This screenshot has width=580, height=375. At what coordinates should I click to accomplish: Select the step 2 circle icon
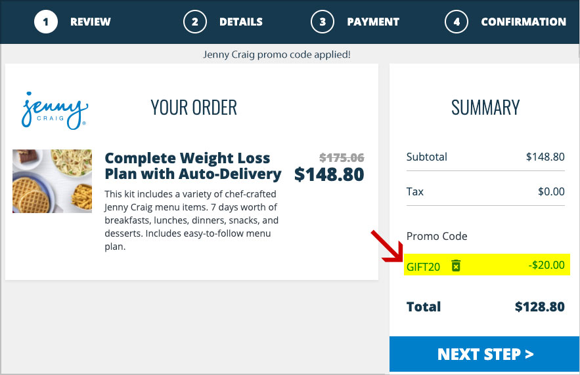pos(195,22)
